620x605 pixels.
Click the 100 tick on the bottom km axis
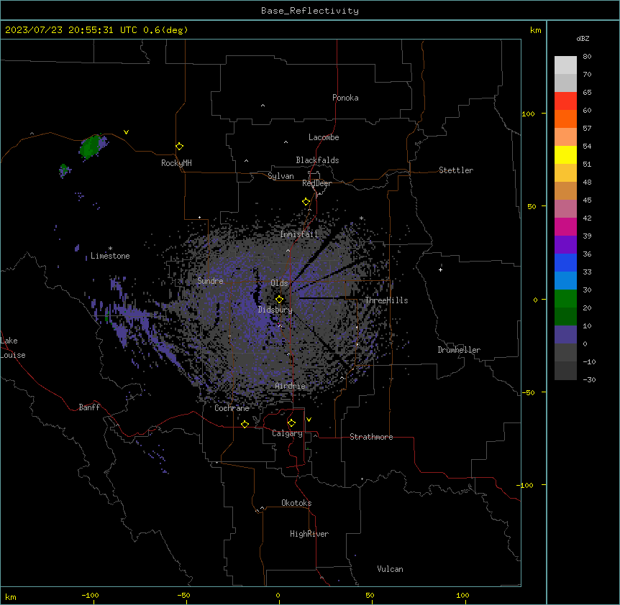462,595
